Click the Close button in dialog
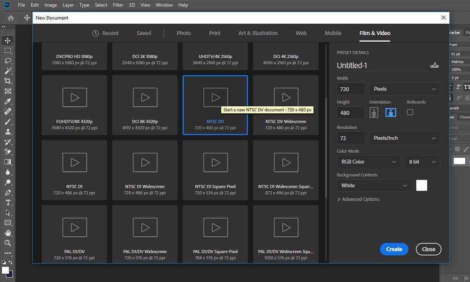470x282 pixels. pos(429,249)
